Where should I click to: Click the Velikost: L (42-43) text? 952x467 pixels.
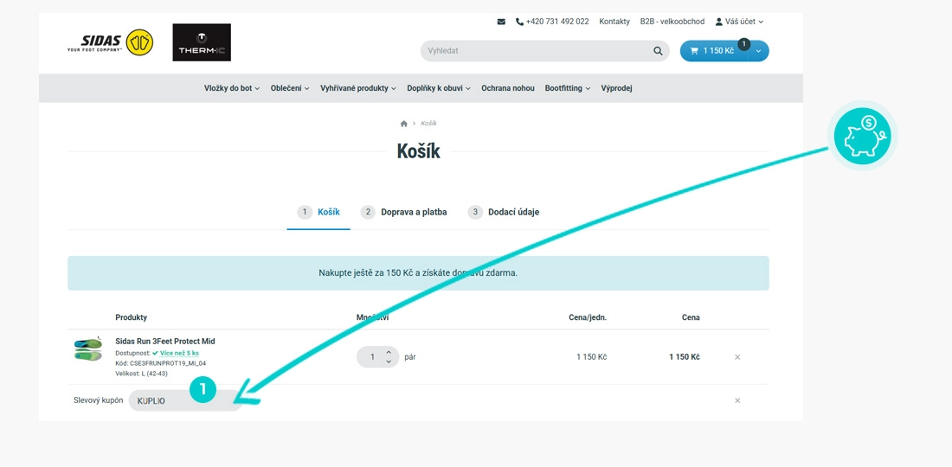tap(141, 374)
